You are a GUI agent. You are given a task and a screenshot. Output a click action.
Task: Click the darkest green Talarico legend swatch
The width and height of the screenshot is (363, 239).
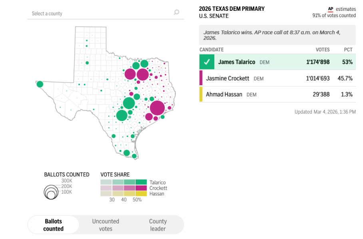click(141, 182)
